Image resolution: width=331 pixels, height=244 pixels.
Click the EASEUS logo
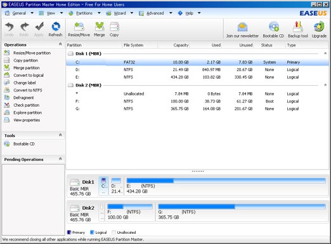(313, 13)
